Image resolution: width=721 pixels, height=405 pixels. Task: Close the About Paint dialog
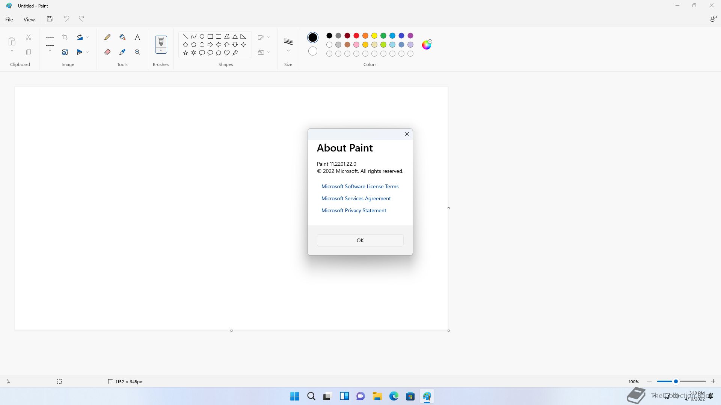click(x=407, y=134)
